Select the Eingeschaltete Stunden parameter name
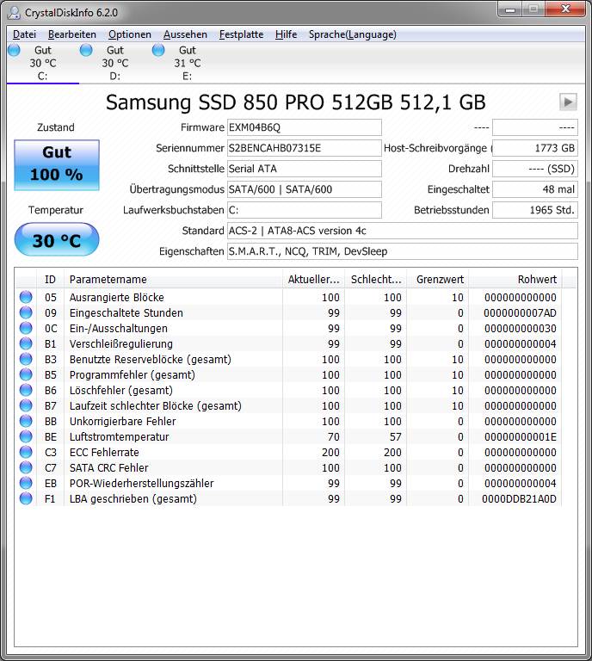592x661 pixels. [x=126, y=312]
